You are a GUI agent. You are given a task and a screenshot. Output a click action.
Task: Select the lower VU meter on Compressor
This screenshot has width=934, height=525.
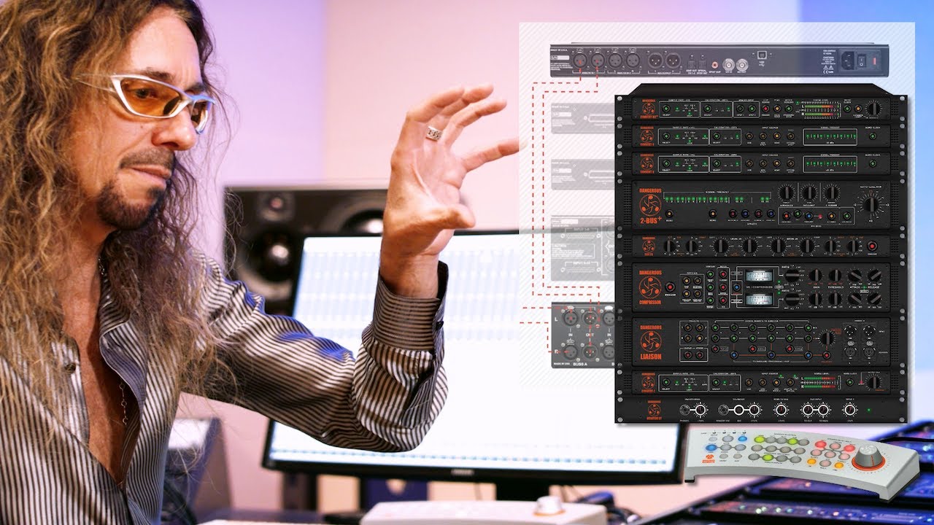759,300
